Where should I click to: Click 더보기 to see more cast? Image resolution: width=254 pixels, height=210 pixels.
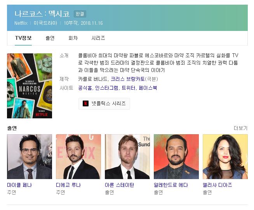click(x=240, y=128)
